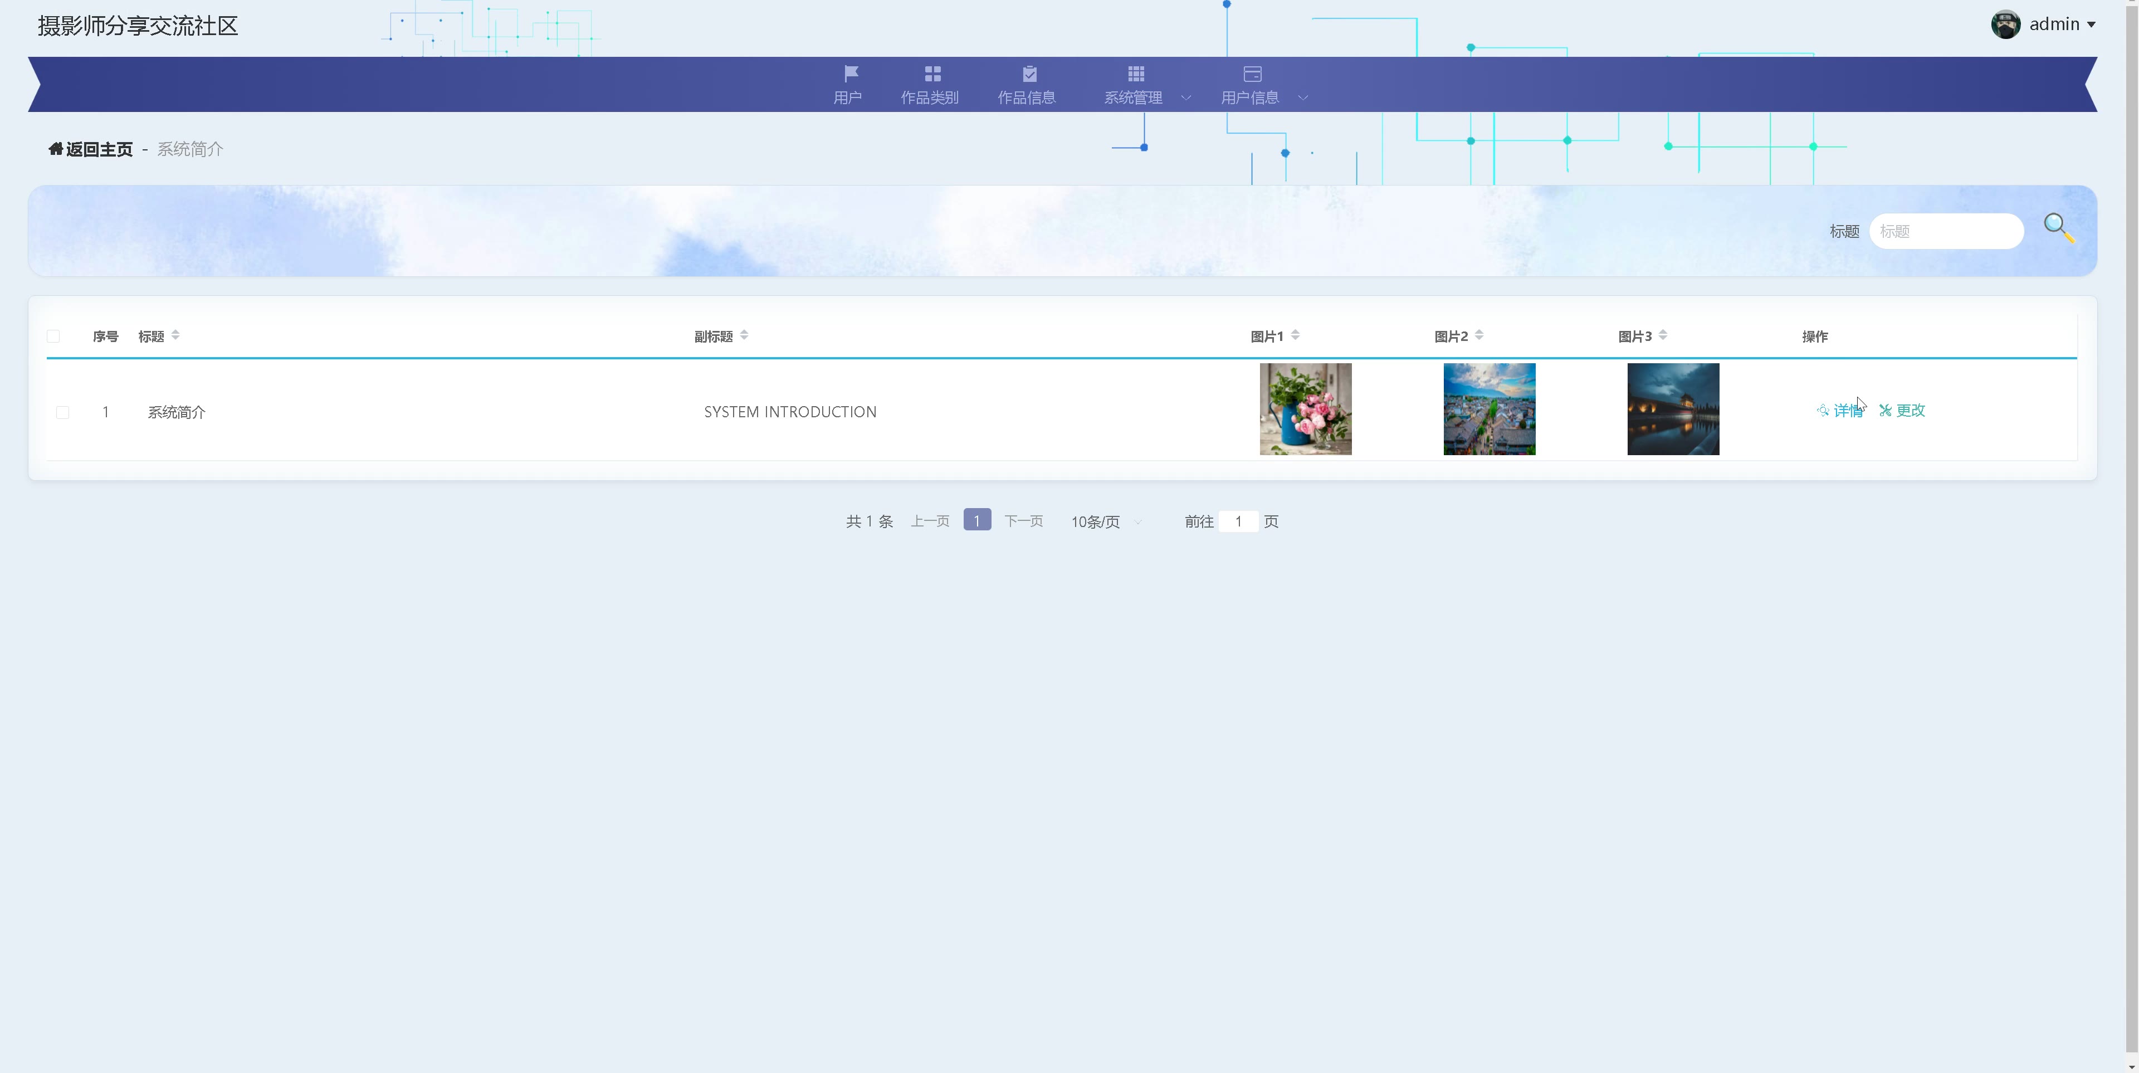Open the admin account dropdown arrow

(x=2091, y=25)
